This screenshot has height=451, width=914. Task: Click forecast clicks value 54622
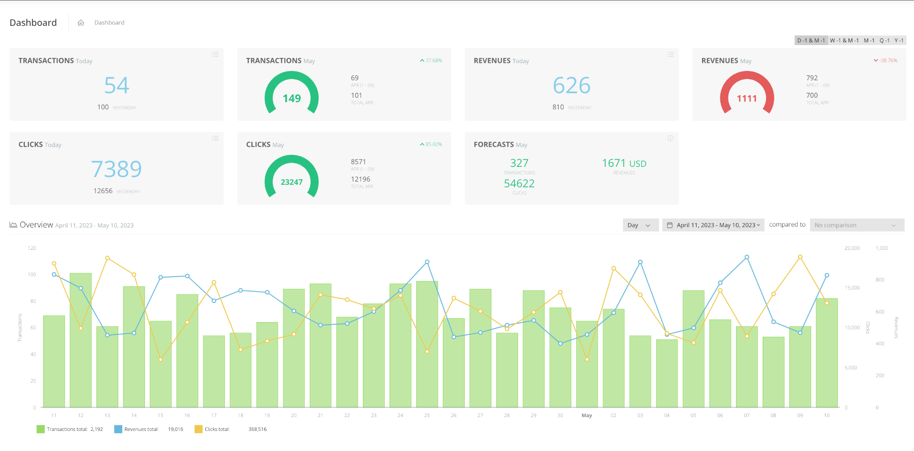(x=519, y=183)
